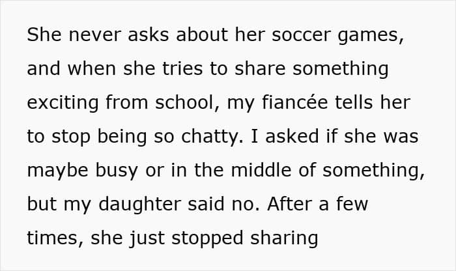Click on the word "busy"

(x=117, y=171)
